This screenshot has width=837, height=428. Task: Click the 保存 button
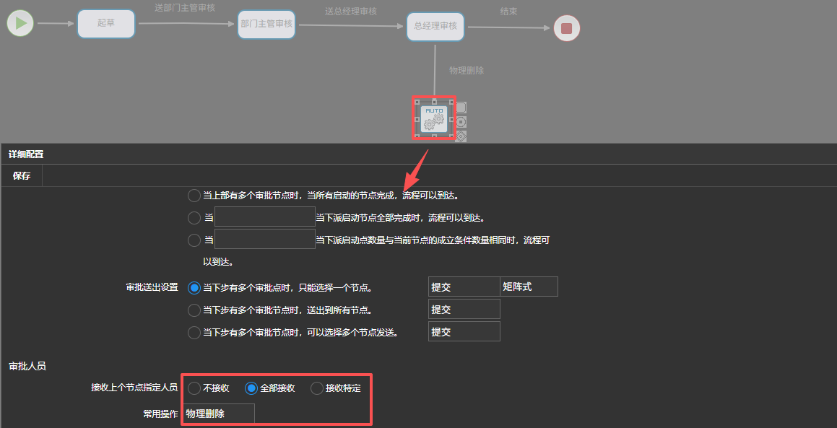pos(22,175)
